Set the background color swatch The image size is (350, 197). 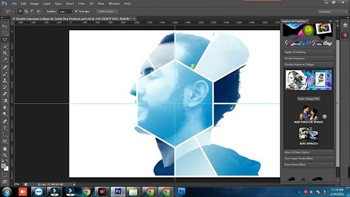point(7,169)
